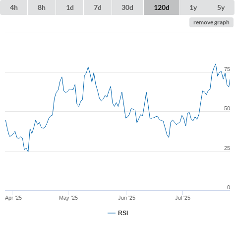Viewport: 235px width, 226px height.
Task: Click the May '25 axis label
Action: (x=68, y=198)
